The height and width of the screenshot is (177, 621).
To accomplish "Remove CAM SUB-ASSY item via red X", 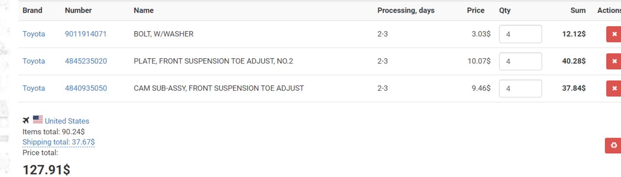I will [614, 88].
